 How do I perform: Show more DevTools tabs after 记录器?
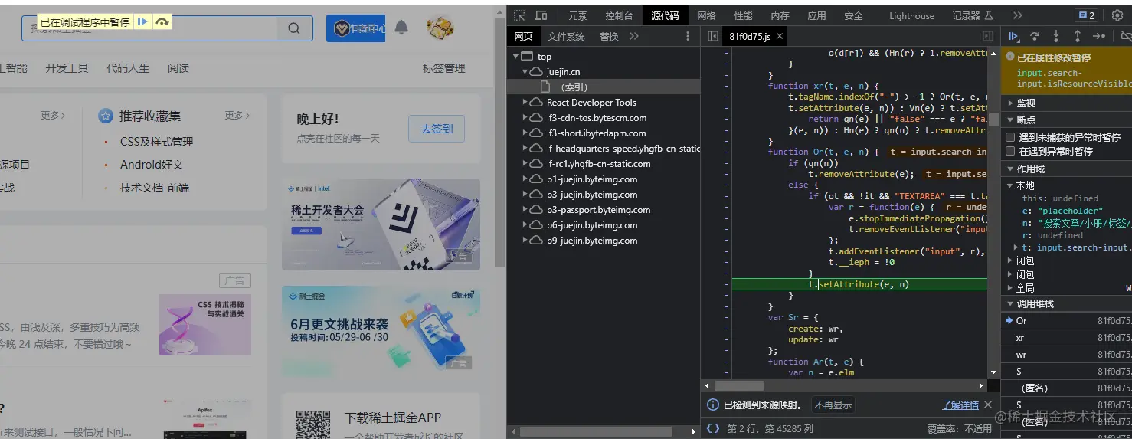1017,15
